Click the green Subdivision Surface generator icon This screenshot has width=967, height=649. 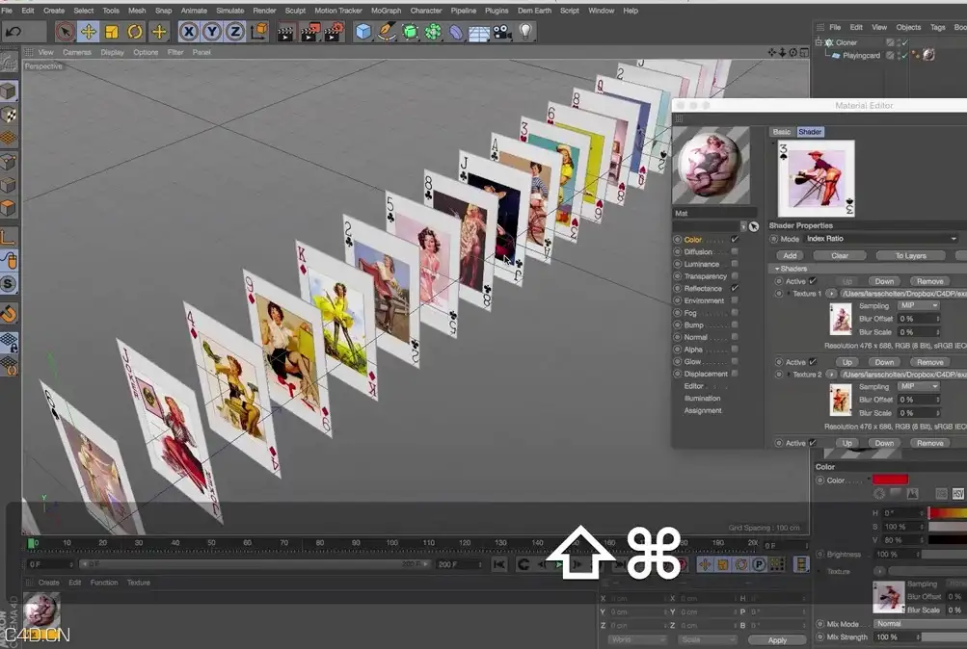pyautogui.click(x=410, y=32)
